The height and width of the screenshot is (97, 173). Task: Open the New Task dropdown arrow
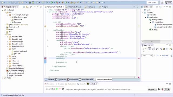(x=146, y=49)
